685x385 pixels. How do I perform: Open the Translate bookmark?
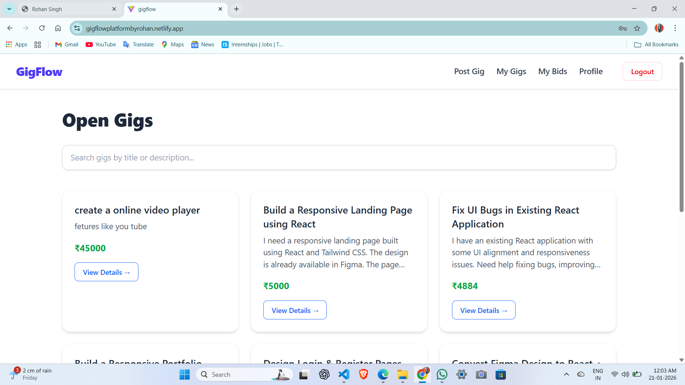point(138,45)
